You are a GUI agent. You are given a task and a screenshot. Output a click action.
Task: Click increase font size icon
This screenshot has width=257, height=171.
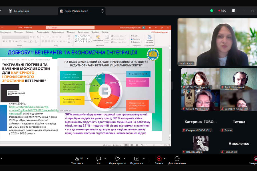tap(31, 37)
